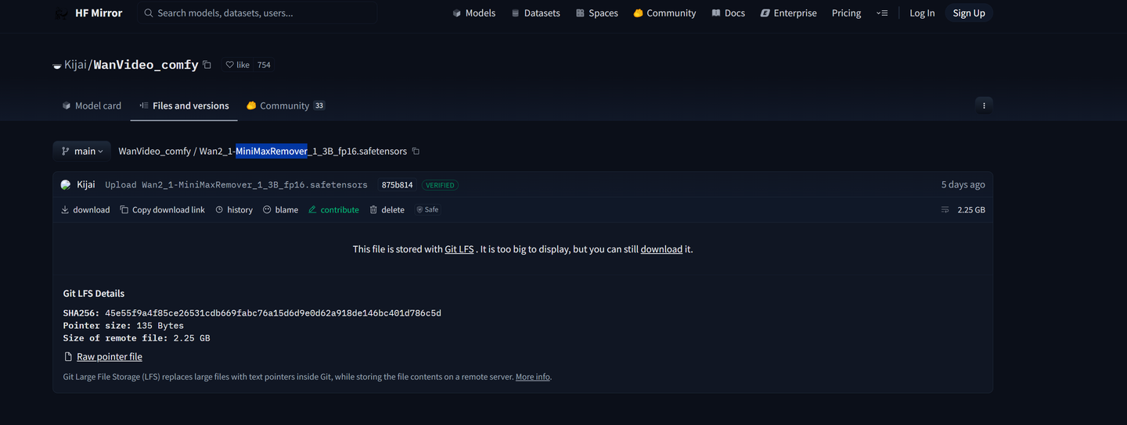1127x425 pixels.
Task: Click the download action in file toolbar
Action: [x=85, y=210]
